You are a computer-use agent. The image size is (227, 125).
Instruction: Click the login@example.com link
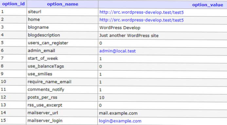click(x=120, y=121)
